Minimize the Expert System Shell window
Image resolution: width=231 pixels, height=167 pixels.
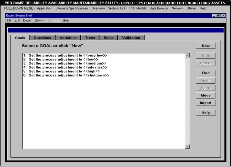[x=214, y=15]
